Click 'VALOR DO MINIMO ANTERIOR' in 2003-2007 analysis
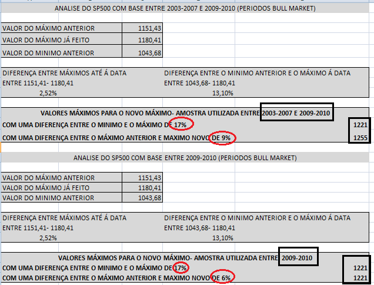374x285 pixels. [48, 53]
